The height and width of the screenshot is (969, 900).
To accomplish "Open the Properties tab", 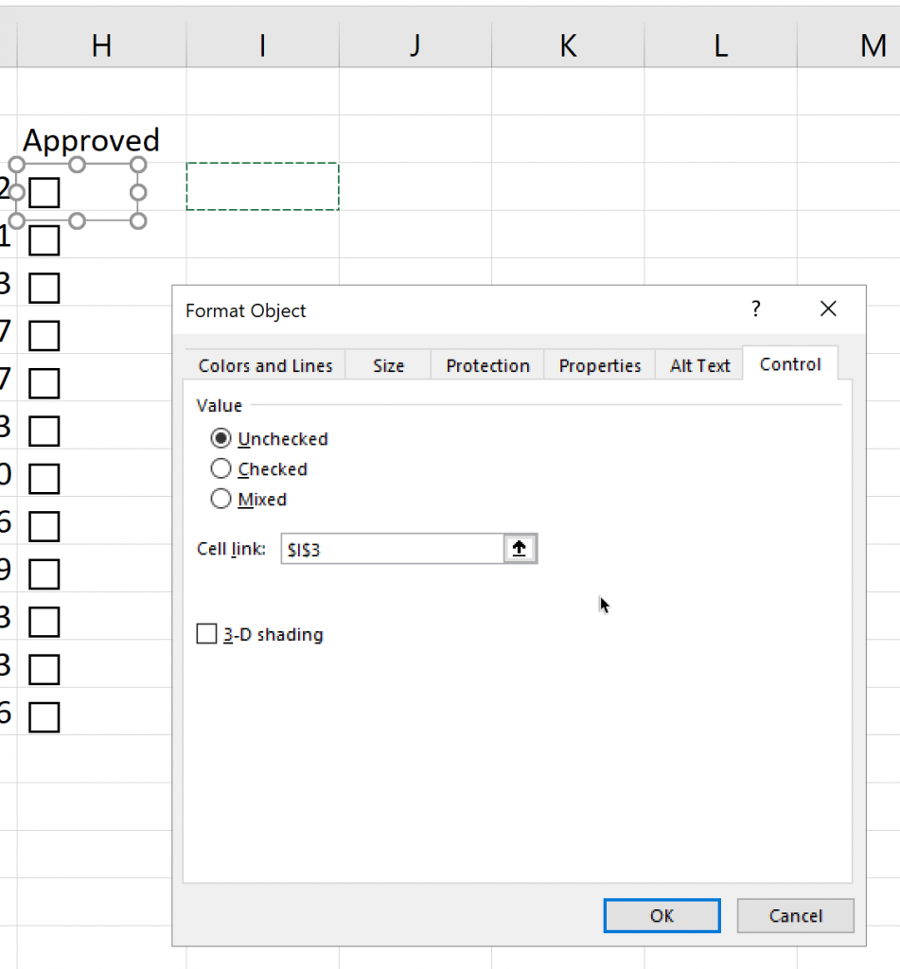I will [599, 366].
